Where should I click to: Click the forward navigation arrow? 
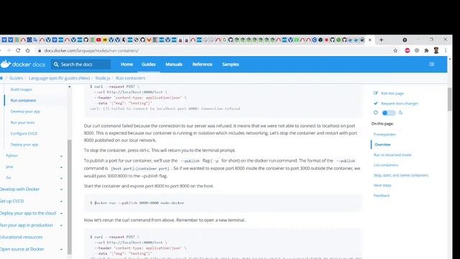(x=9, y=50)
